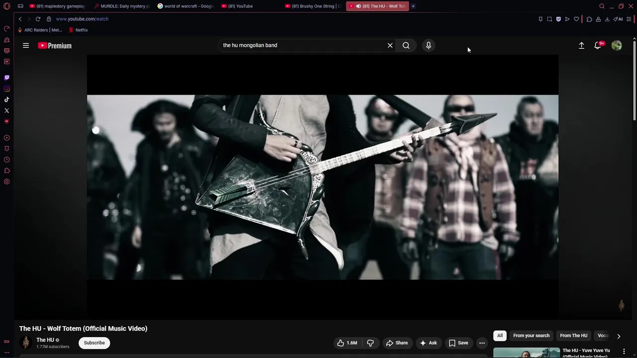The height and width of the screenshot is (358, 637).
Task: Go to YouTube Premium home logo
Action: coord(55,45)
